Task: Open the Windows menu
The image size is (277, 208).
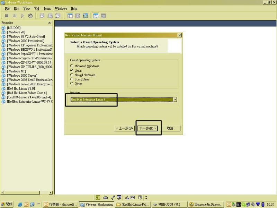Action: tap(61, 8)
